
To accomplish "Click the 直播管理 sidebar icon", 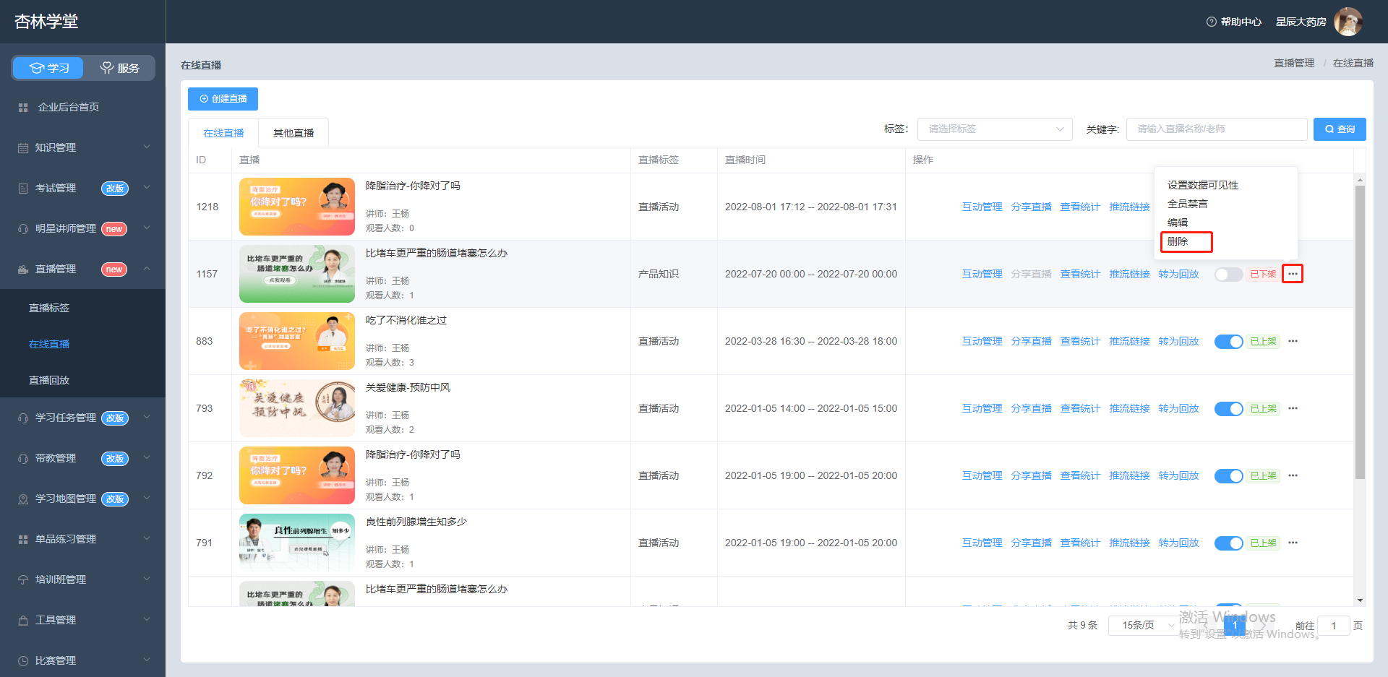I will click(x=23, y=269).
